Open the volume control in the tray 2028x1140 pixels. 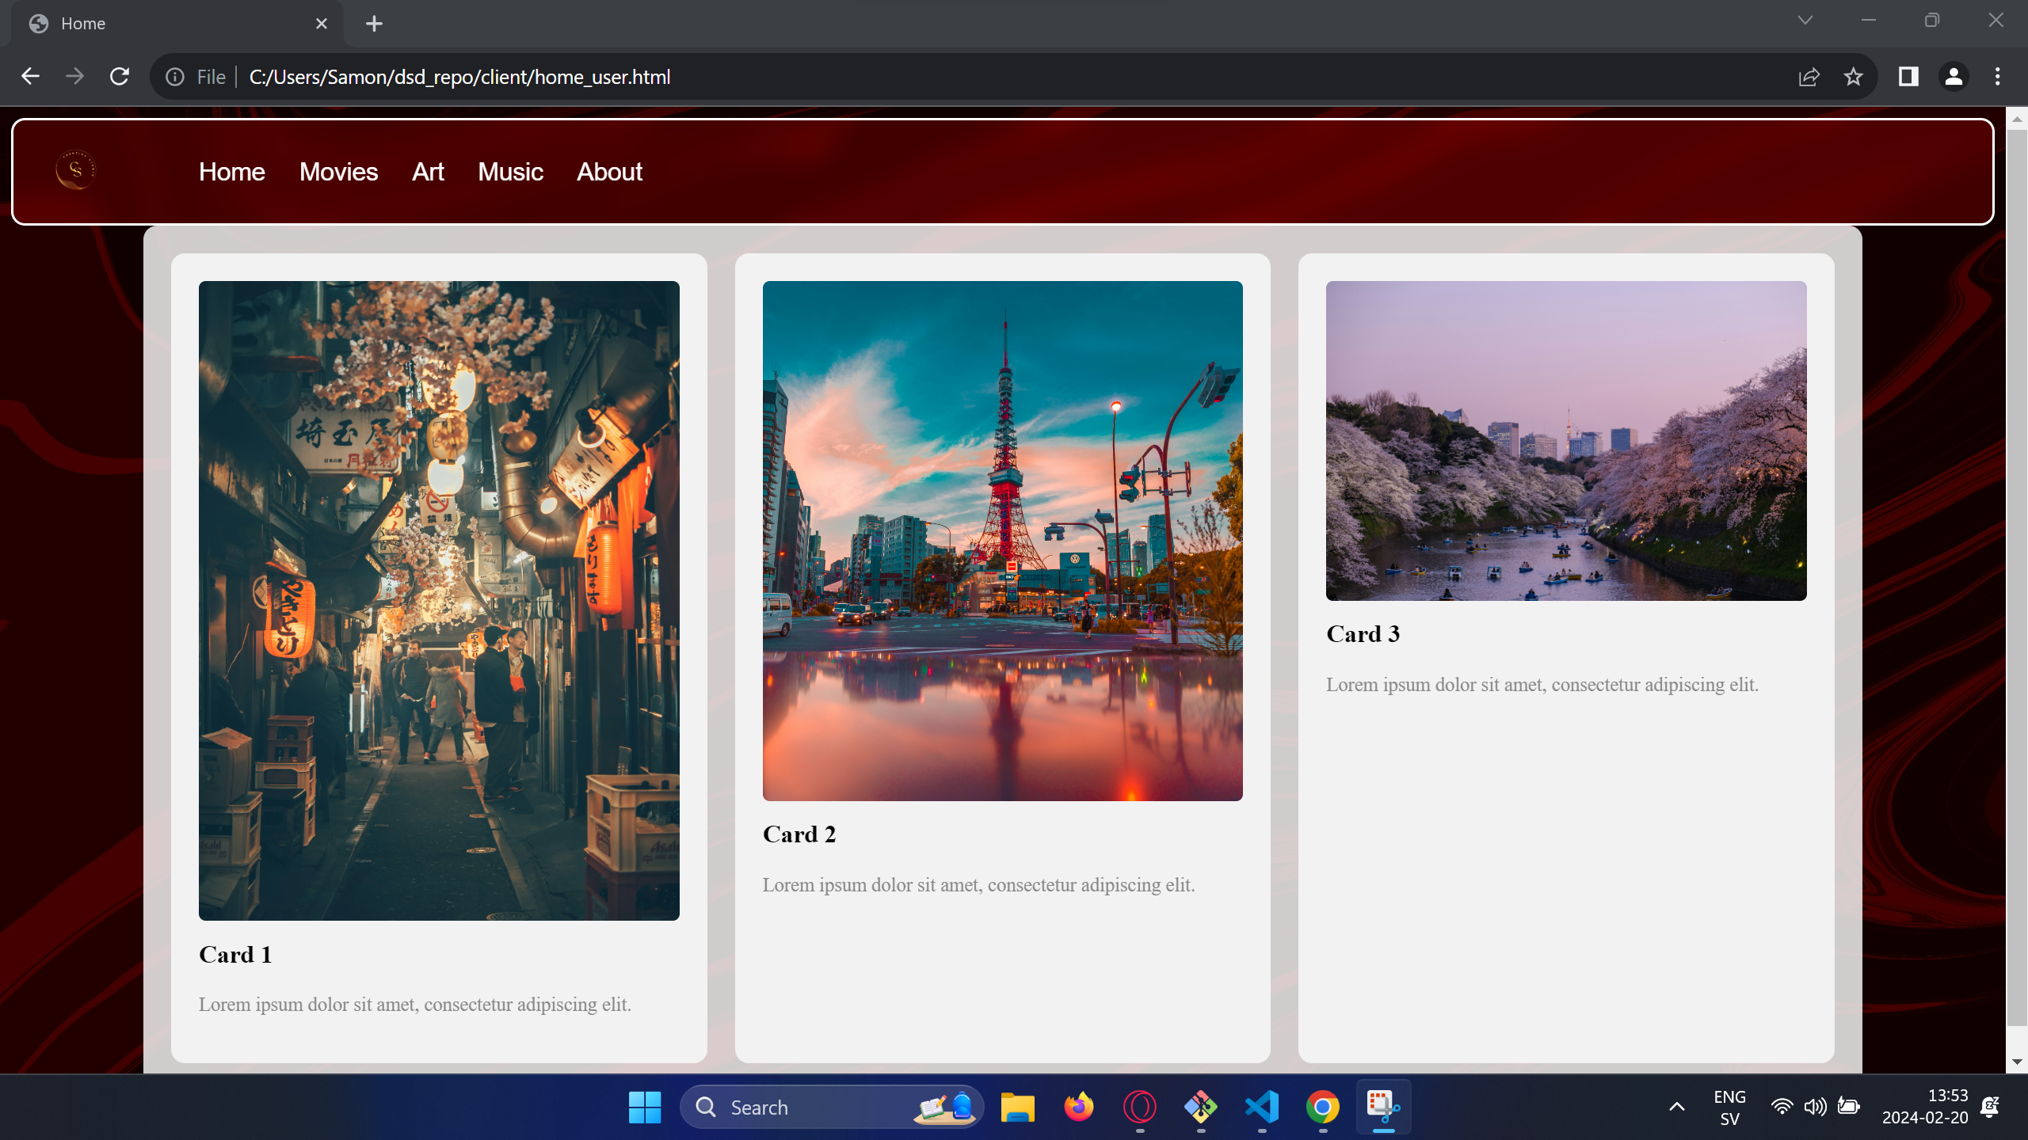point(1814,1107)
